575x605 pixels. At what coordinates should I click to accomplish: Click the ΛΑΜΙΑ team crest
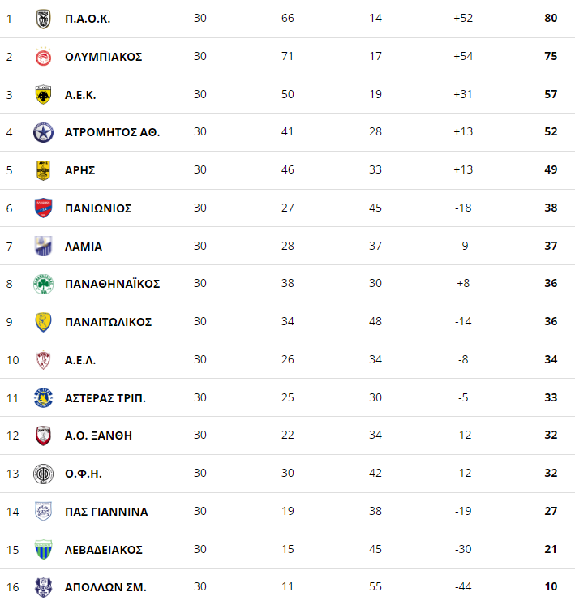pos(43,246)
